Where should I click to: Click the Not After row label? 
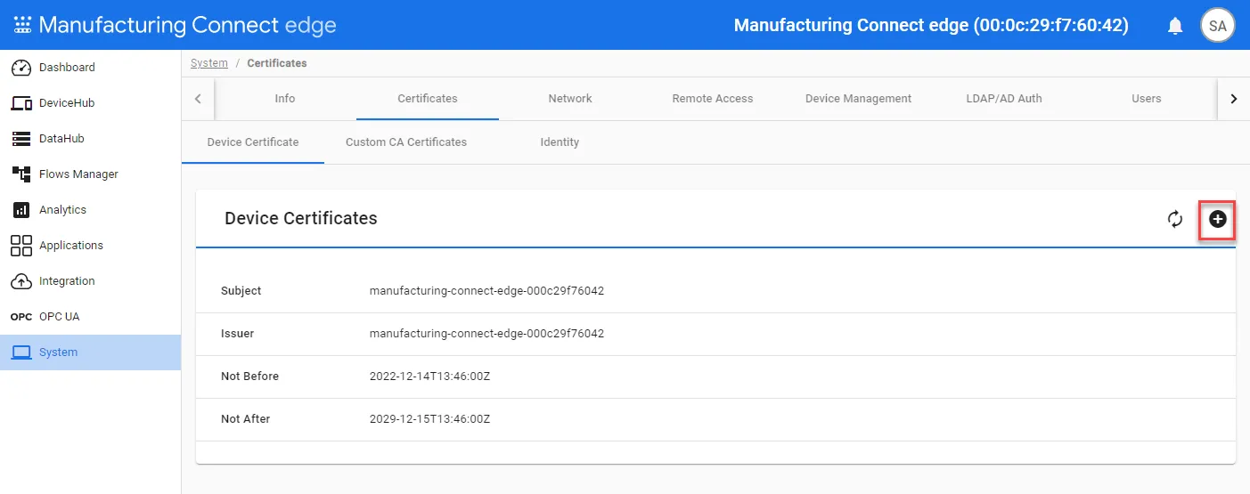coord(246,419)
